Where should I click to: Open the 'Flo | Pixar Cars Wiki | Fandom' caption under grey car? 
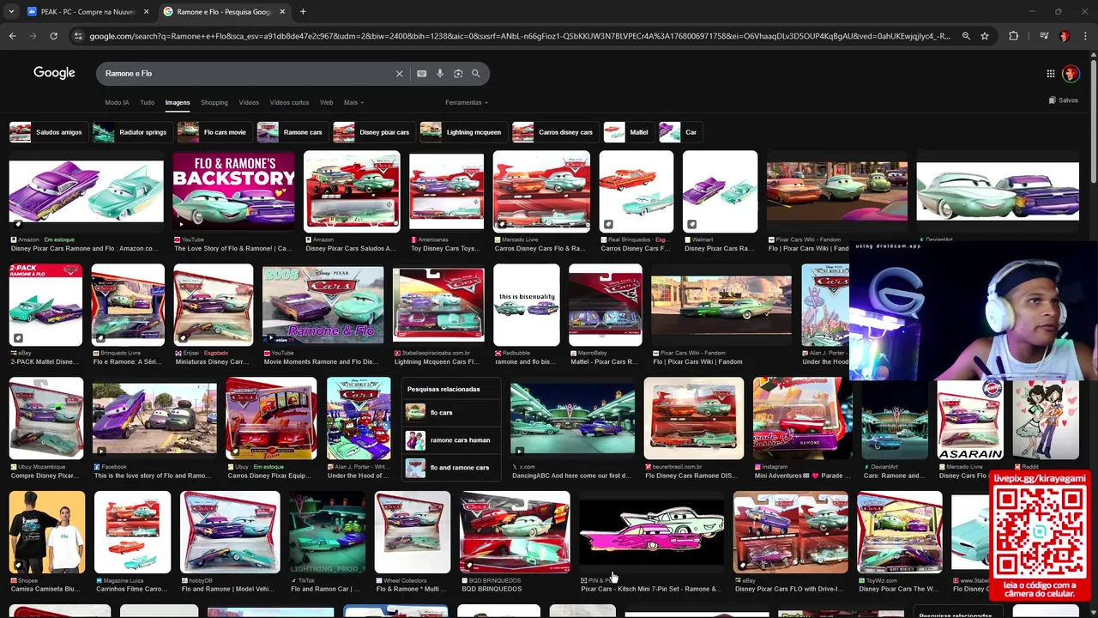click(x=697, y=362)
